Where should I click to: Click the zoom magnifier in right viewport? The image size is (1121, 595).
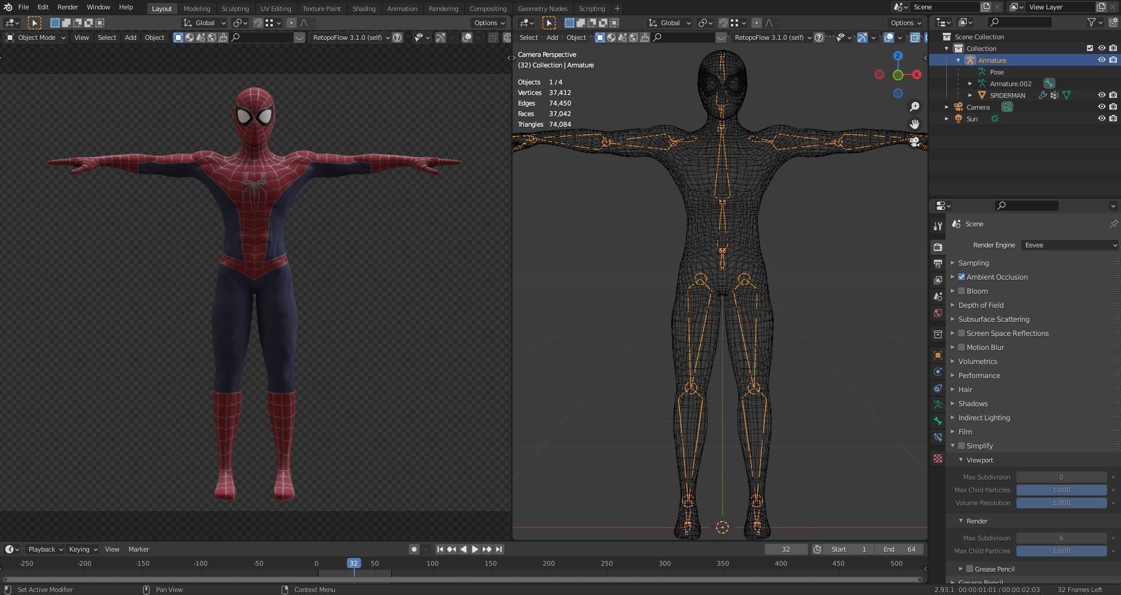(x=915, y=107)
